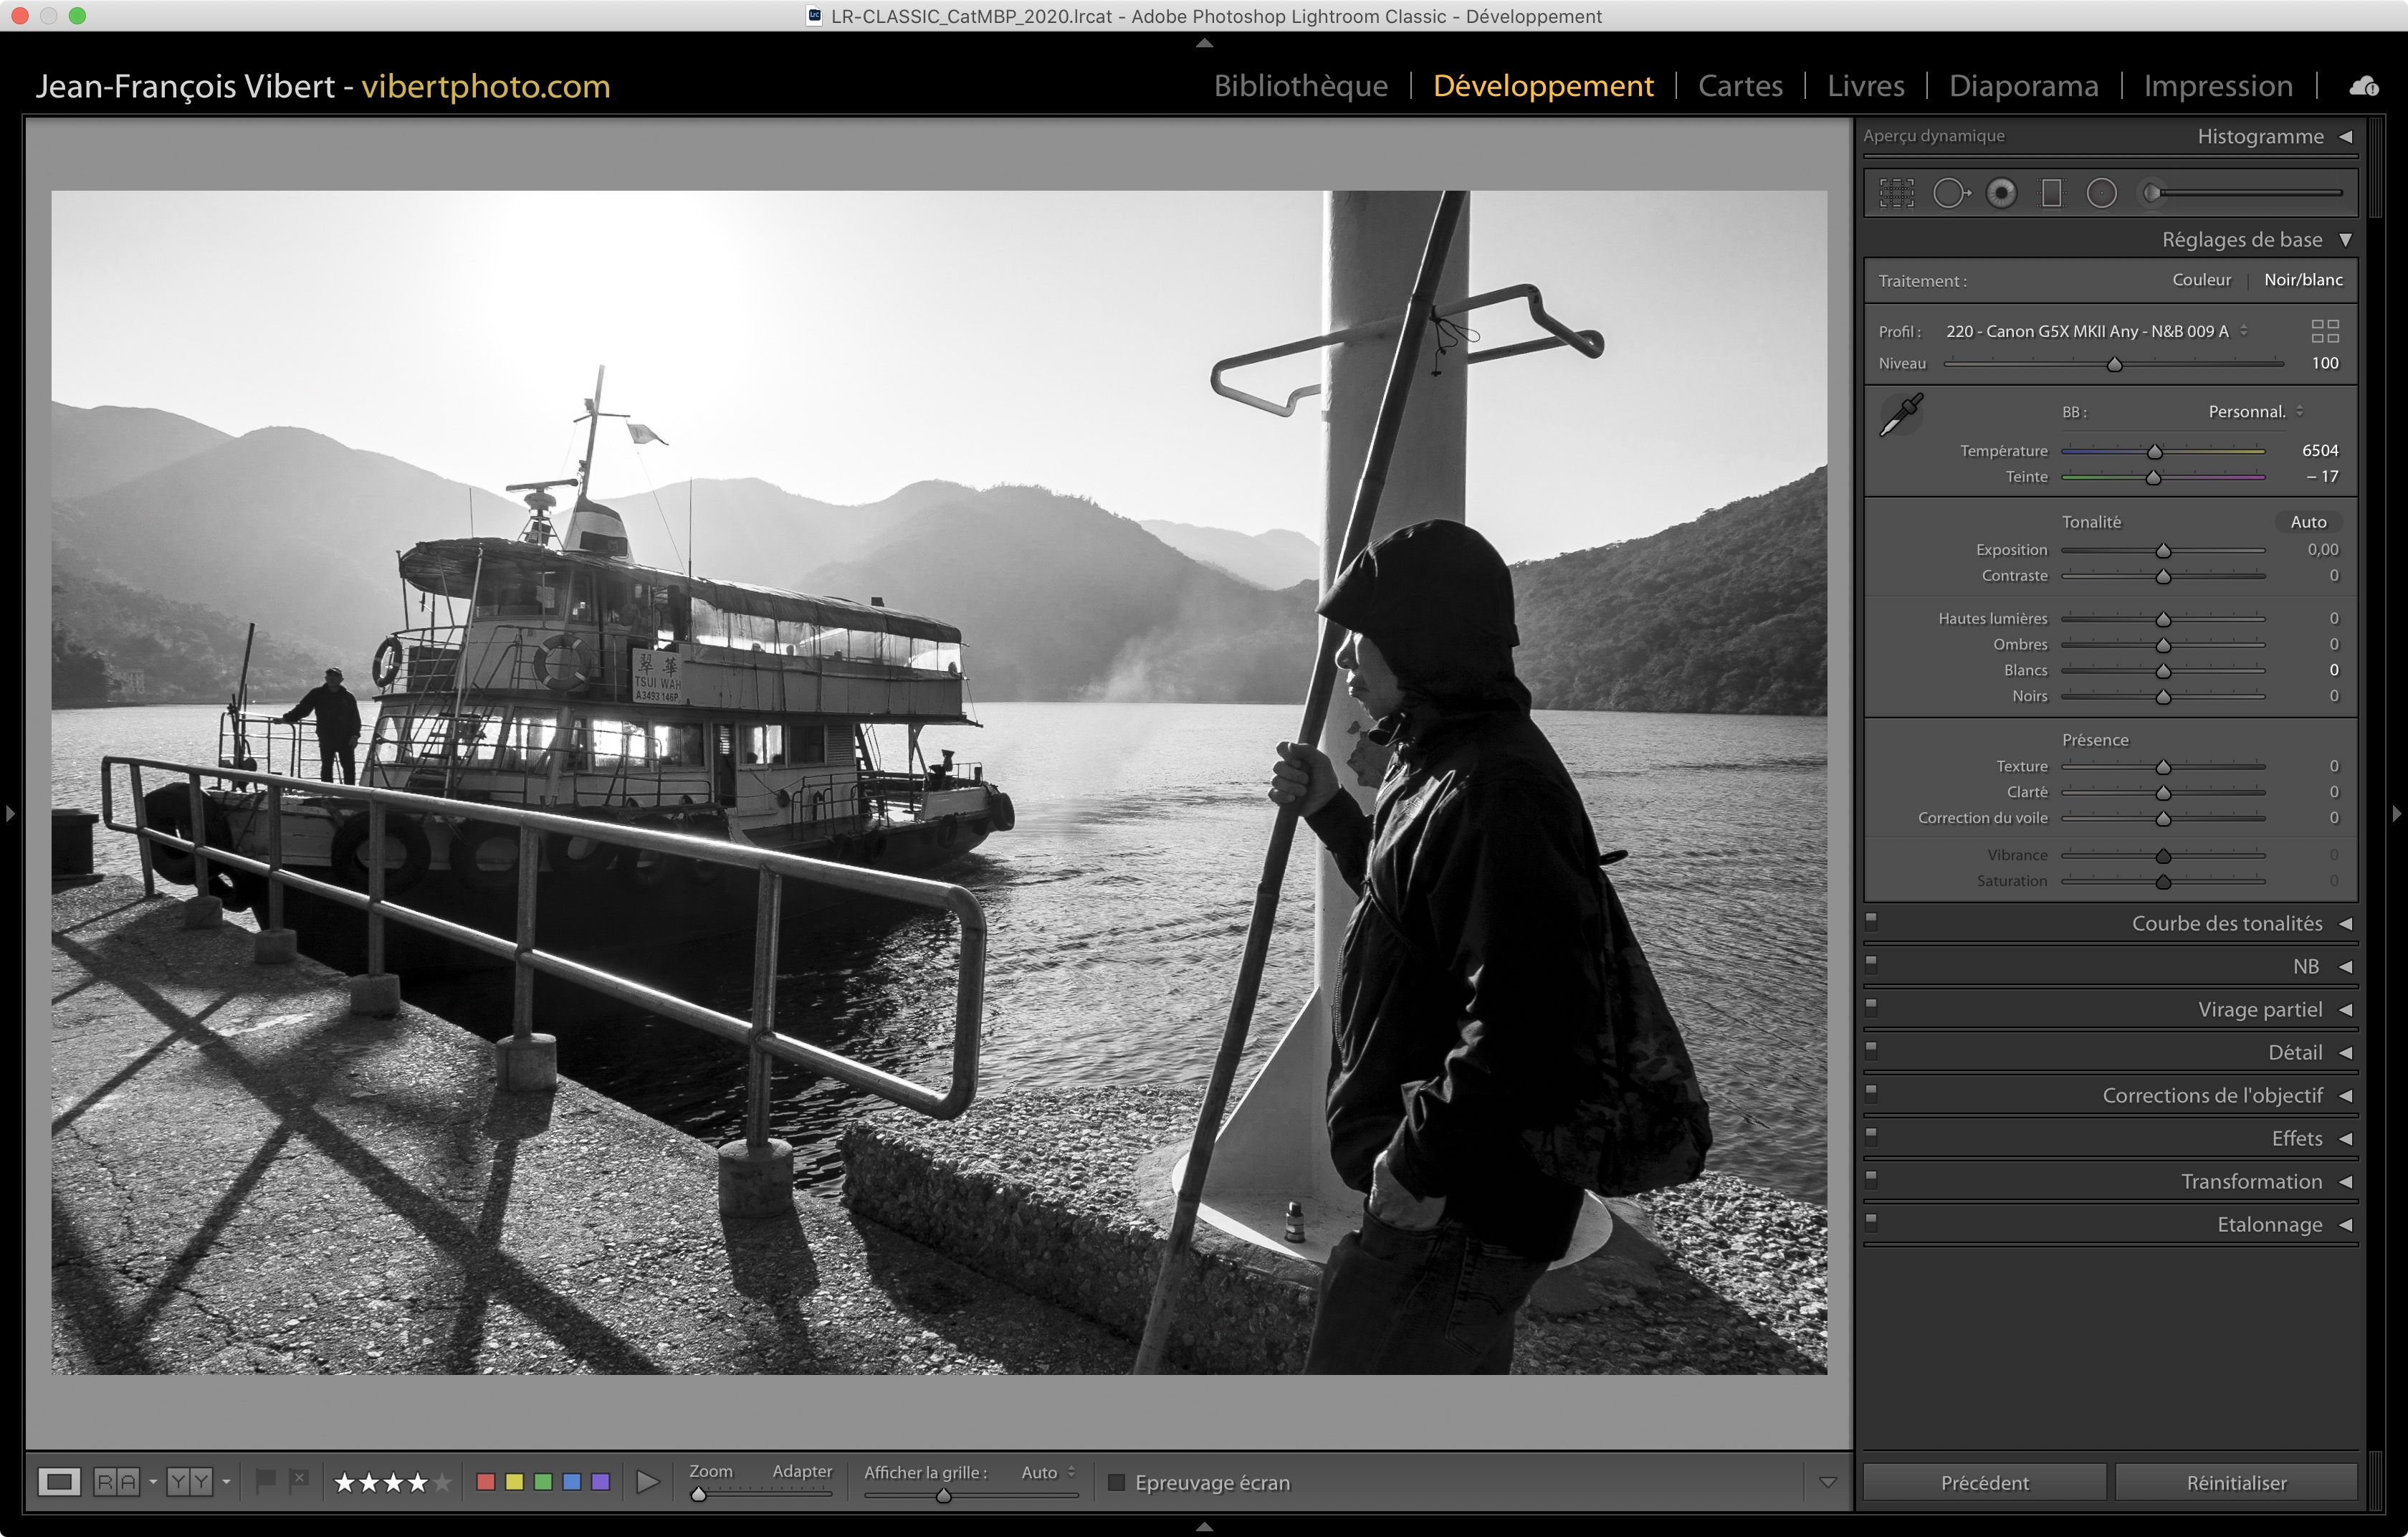Click the Réinitialiser button
The image size is (2408, 1537).
click(2235, 1482)
